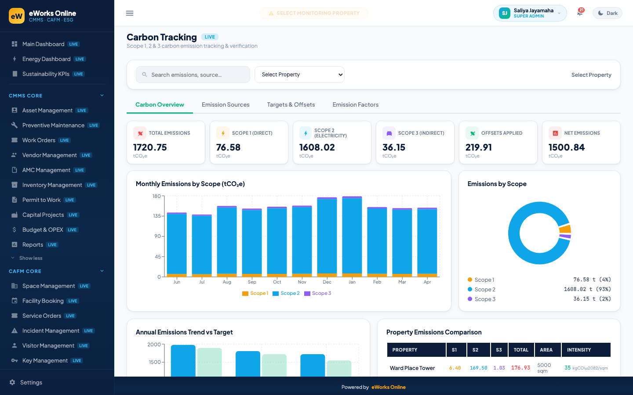Click Show less in sidebar
The width and height of the screenshot is (633, 395).
click(x=31, y=258)
